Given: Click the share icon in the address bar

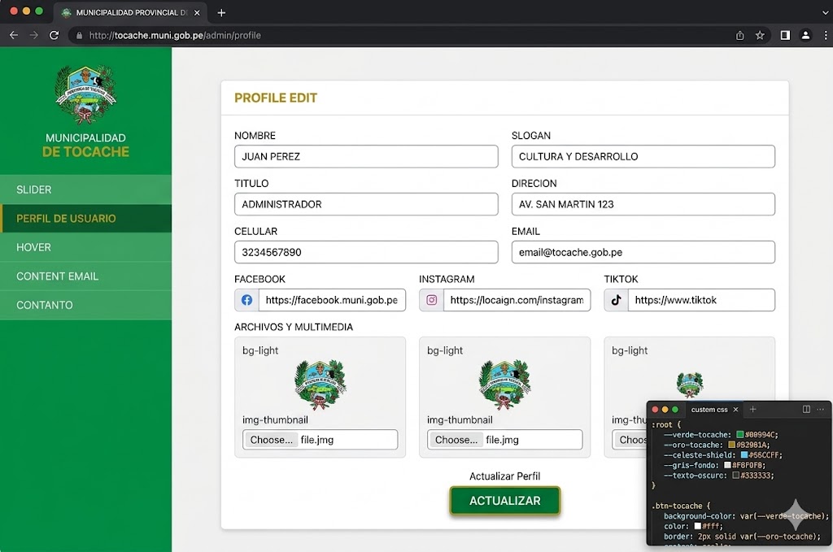Looking at the screenshot, I should click(739, 35).
